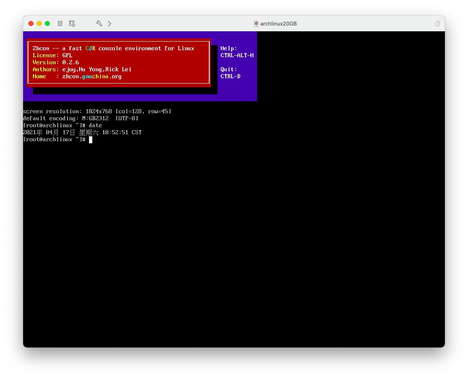Click the CTRL-ALT-H help shortcut text
The image size is (468, 378).
pyautogui.click(x=237, y=56)
